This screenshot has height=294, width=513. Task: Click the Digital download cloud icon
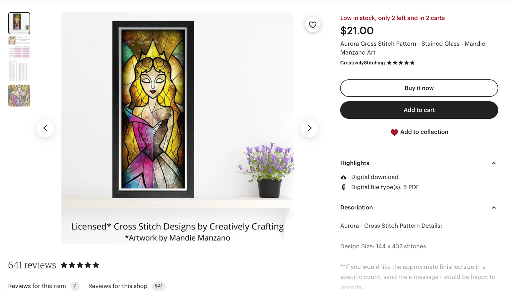click(x=343, y=177)
